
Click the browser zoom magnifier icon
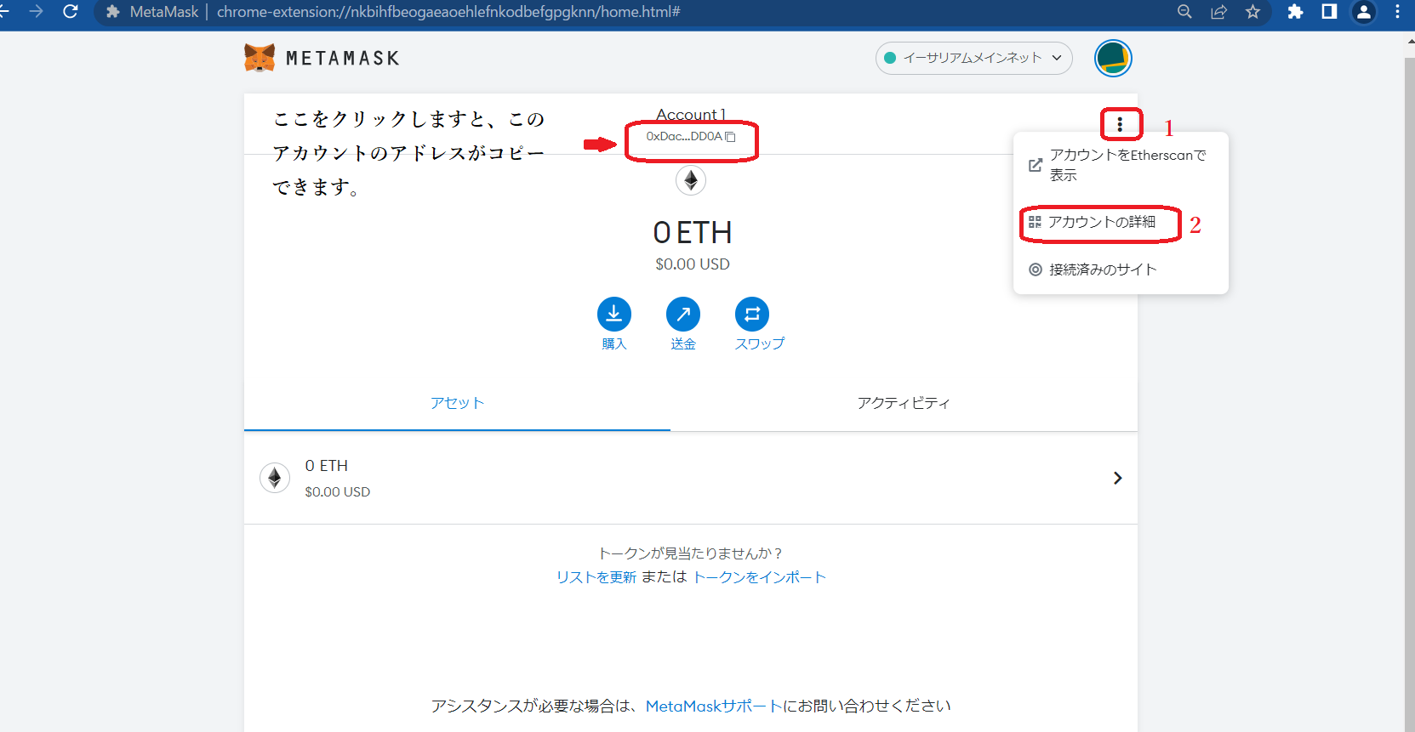pos(1184,12)
